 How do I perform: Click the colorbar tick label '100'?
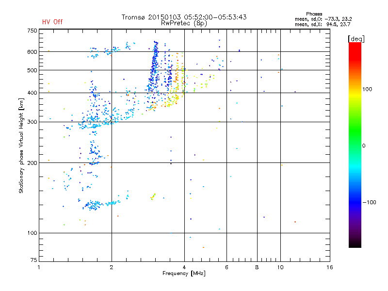click(x=367, y=89)
